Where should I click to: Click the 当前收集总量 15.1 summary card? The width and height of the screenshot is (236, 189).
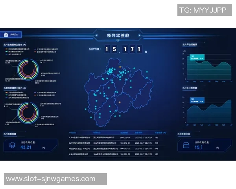tap(204, 145)
